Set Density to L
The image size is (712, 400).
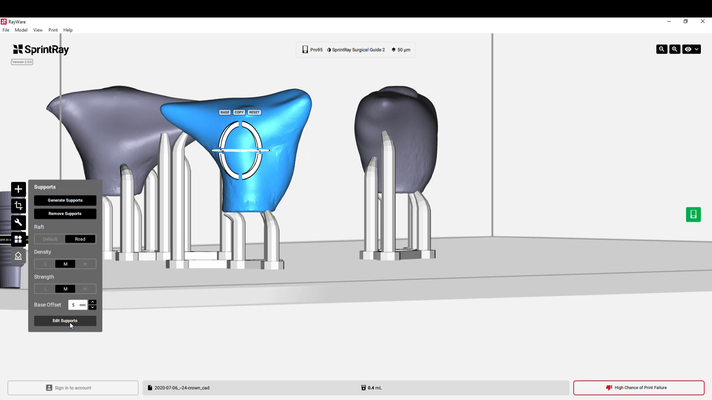pyautogui.click(x=46, y=264)
